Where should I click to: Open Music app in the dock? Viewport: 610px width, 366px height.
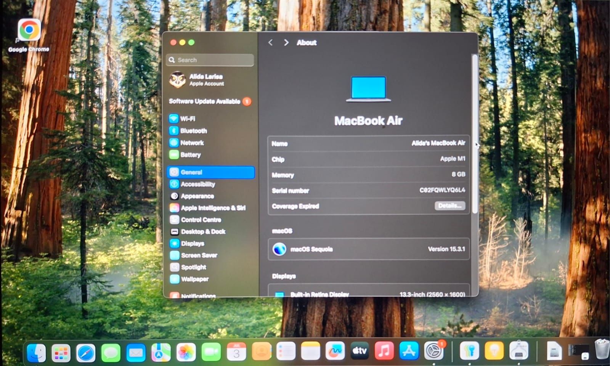pos(384,350)
